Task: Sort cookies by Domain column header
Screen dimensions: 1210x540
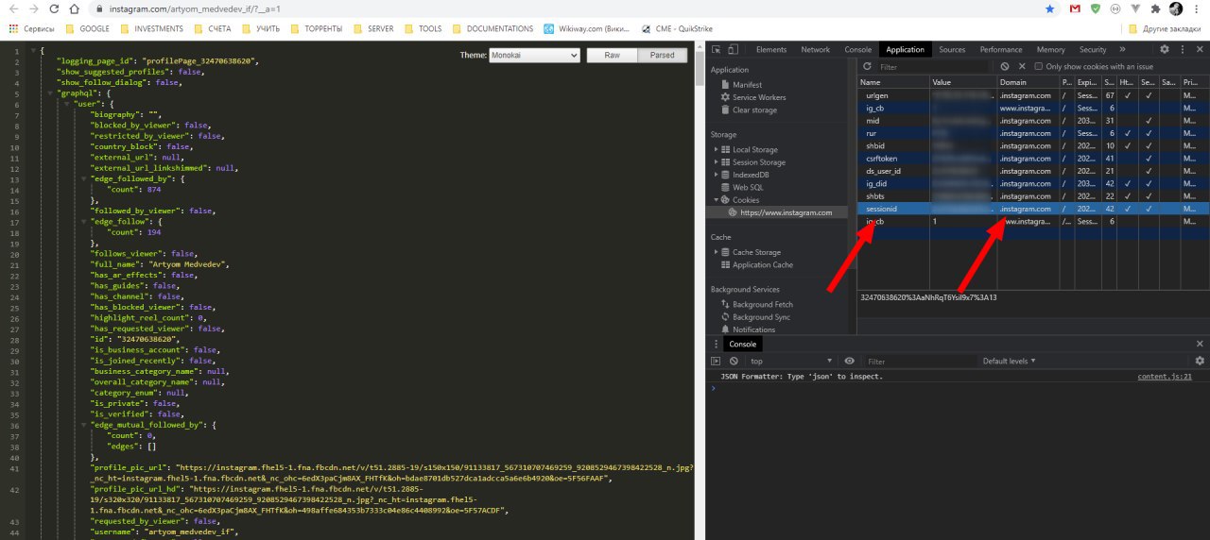Action: 1028,82
